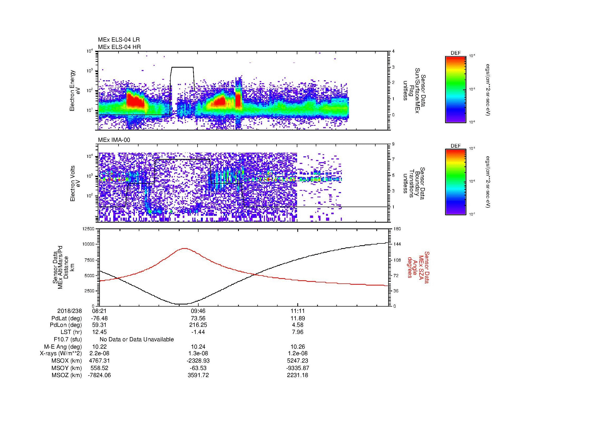
Task: Select the MSOZ value '2231.18'
Action: click(298, 375)
